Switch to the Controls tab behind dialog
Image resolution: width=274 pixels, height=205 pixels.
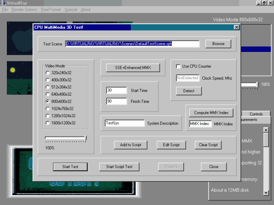click(256, 114)
